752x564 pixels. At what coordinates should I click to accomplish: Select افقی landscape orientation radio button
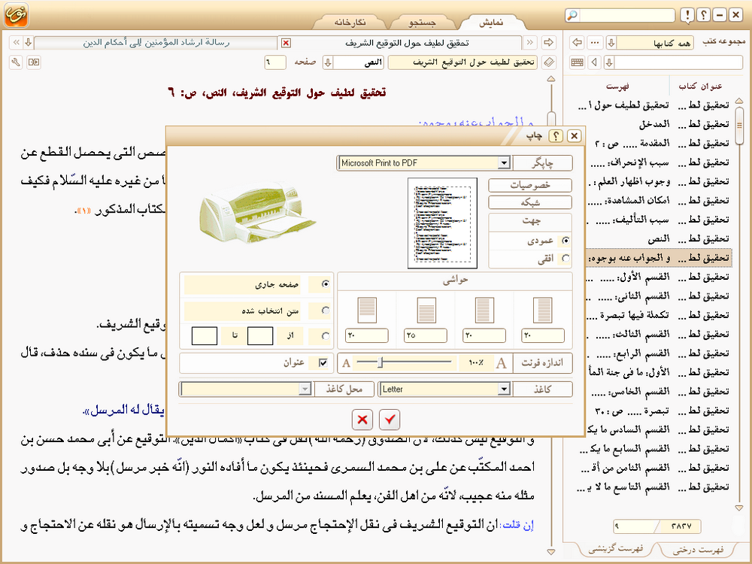click(566, 259)
